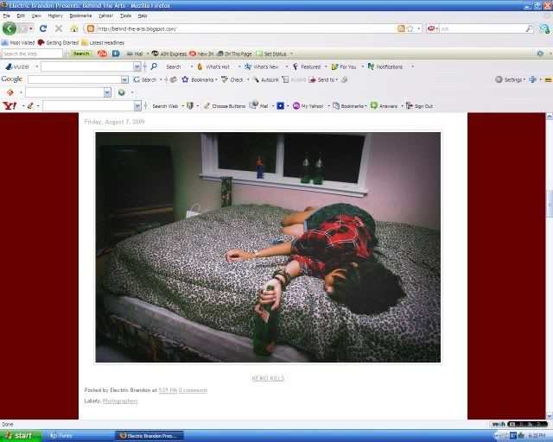Expand the Google search box dropdown
Image resolution: width=553 pixels, height=442 pixels.
click(124, 79)
